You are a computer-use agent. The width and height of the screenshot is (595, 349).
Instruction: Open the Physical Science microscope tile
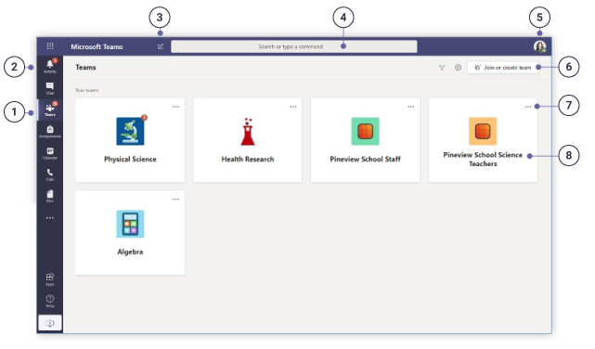130,131
